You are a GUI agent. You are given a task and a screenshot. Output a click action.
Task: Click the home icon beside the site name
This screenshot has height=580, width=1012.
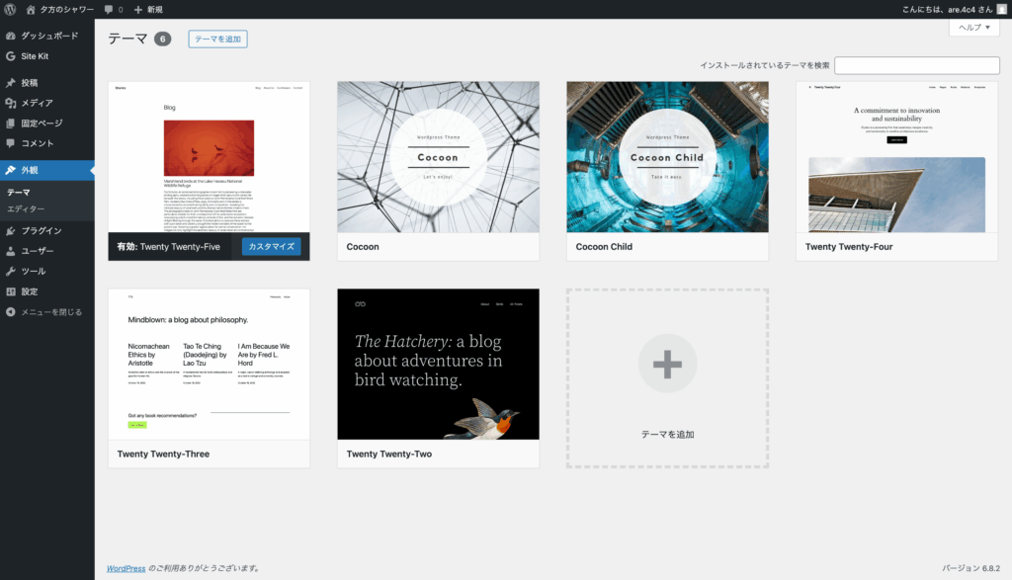point(31,9)
